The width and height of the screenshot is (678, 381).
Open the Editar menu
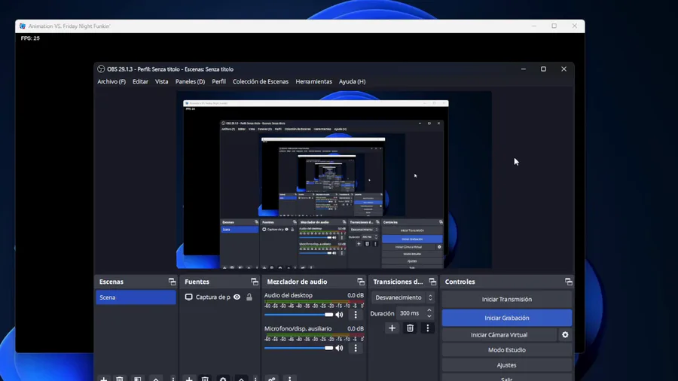click(x=140, y=81)
